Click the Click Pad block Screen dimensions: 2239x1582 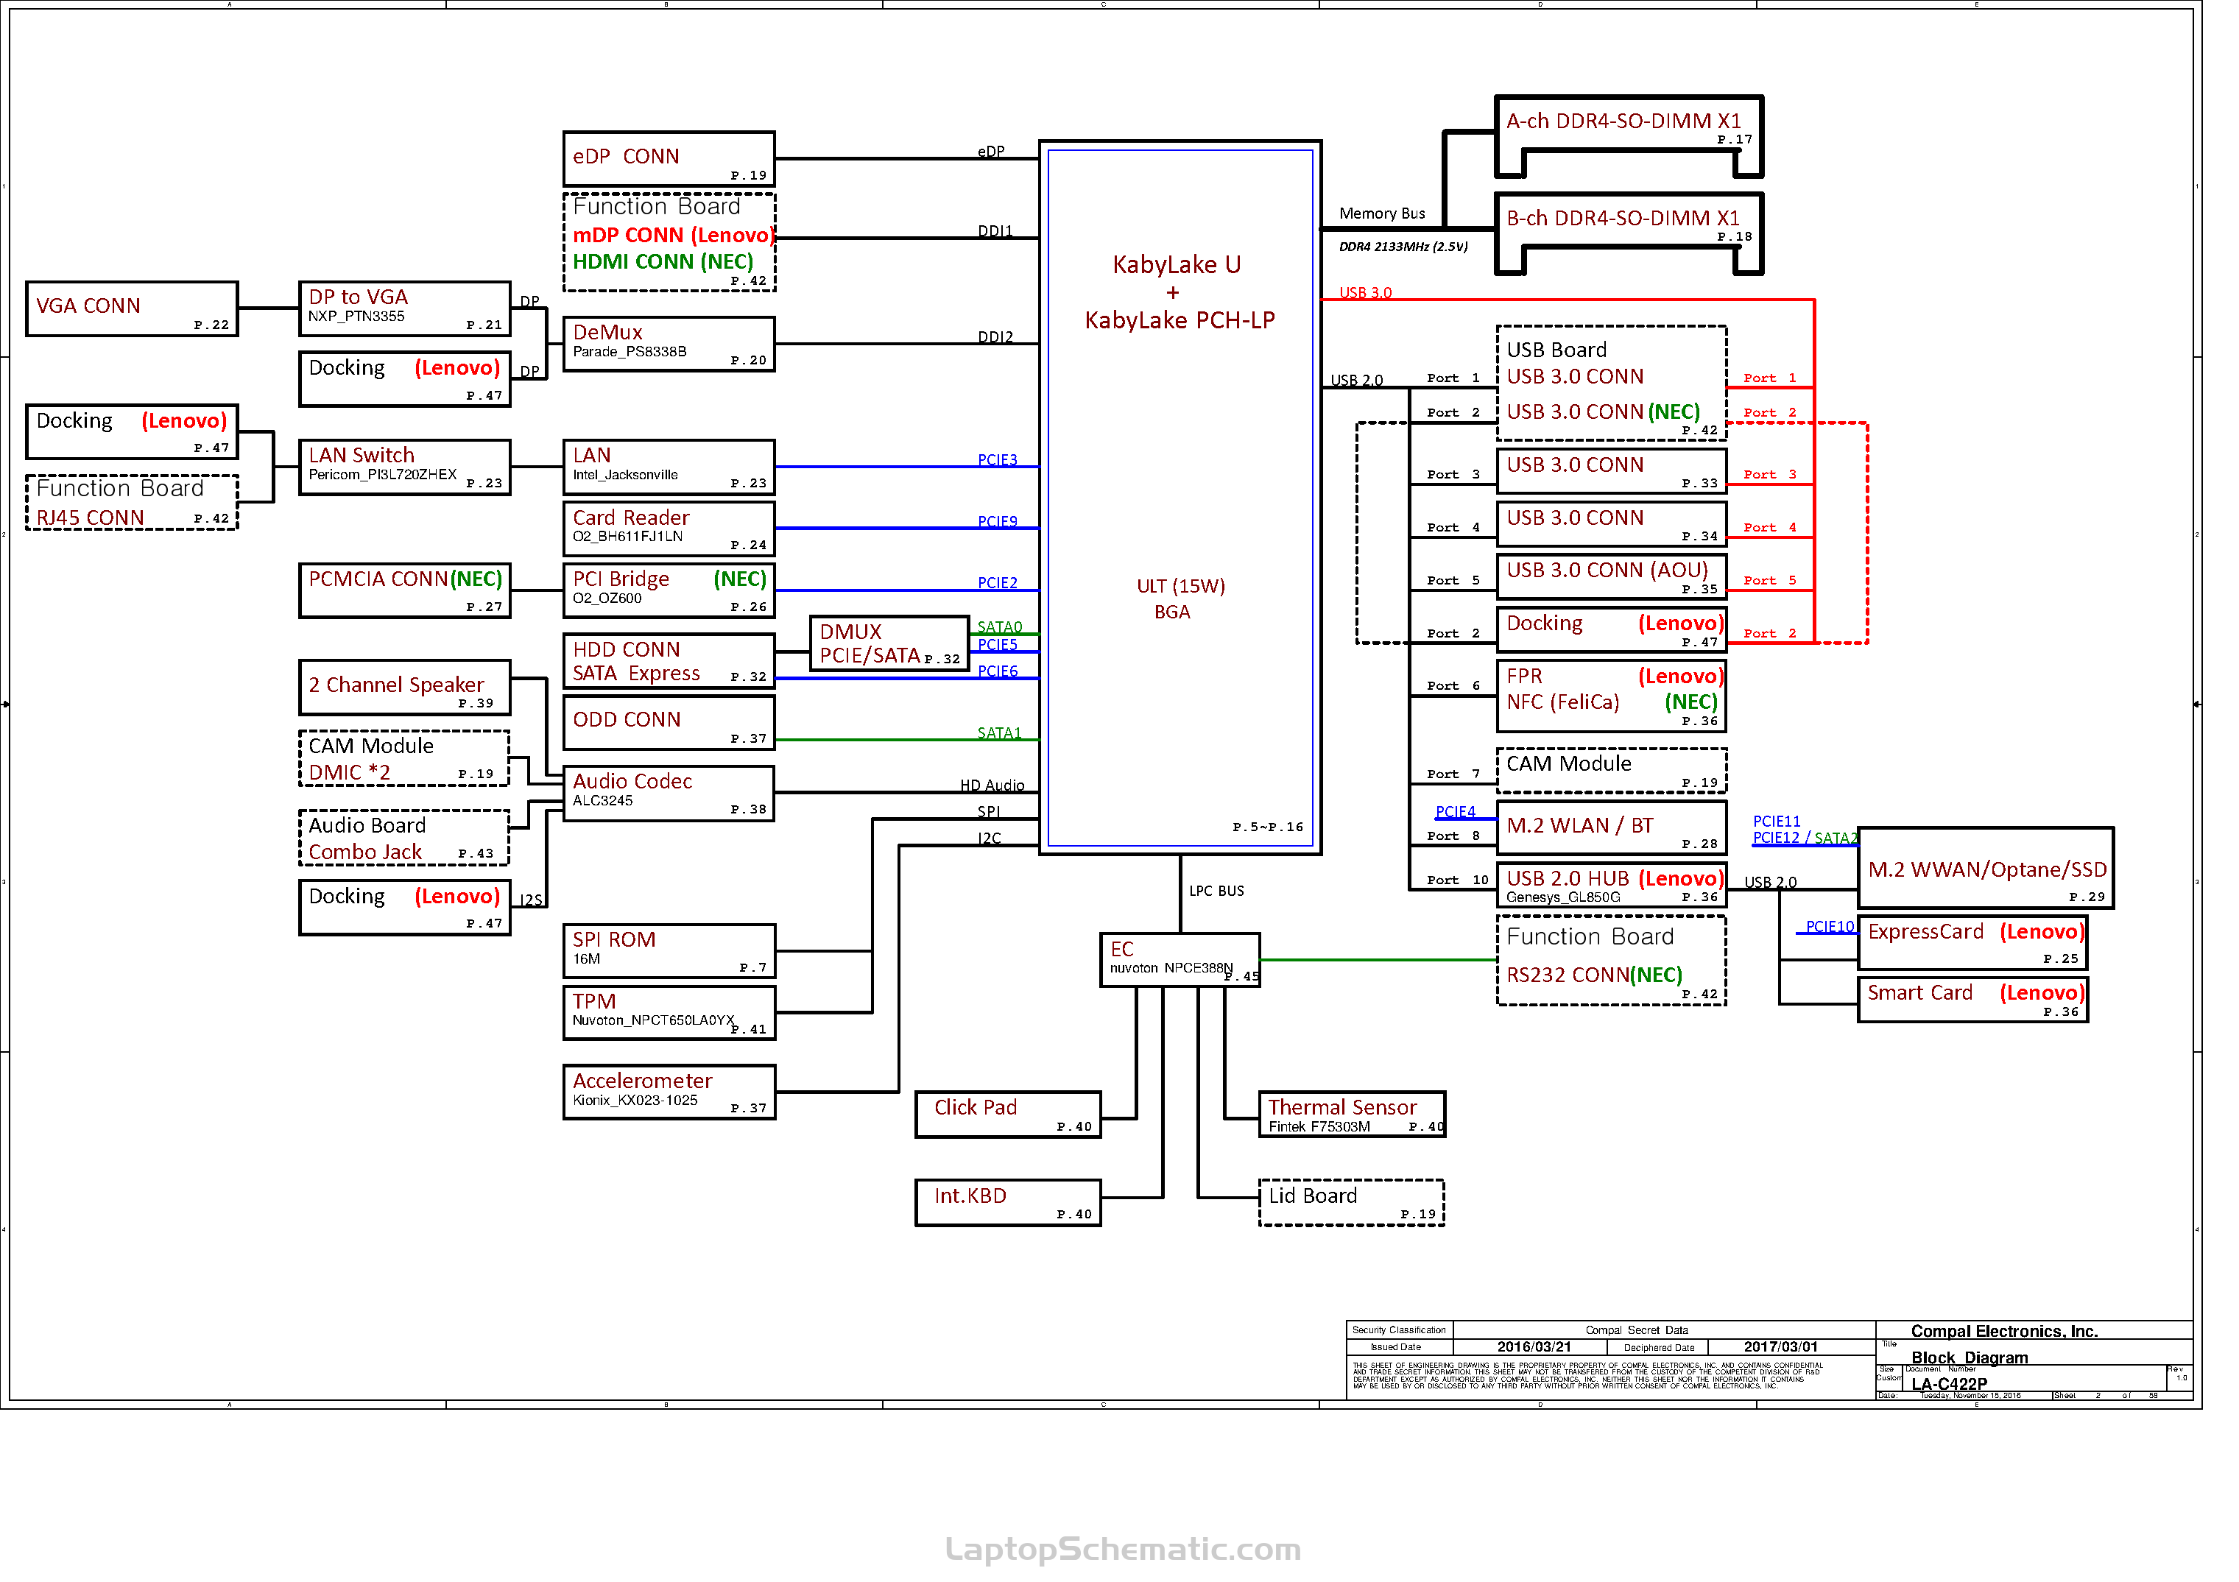click(1009, 1114)
